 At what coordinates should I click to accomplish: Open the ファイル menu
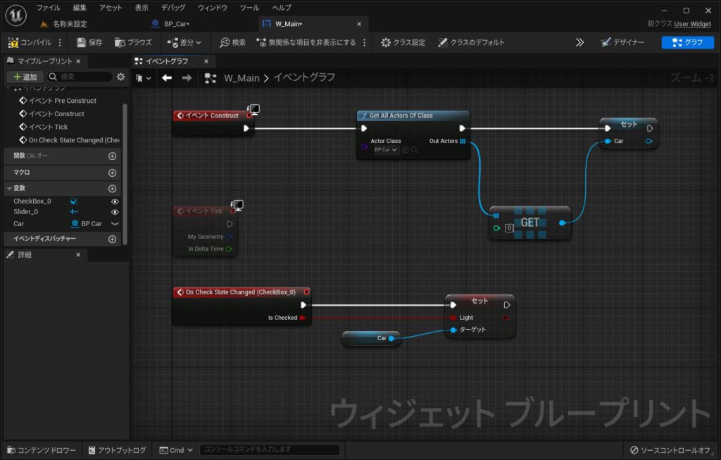tap(49, 8)
